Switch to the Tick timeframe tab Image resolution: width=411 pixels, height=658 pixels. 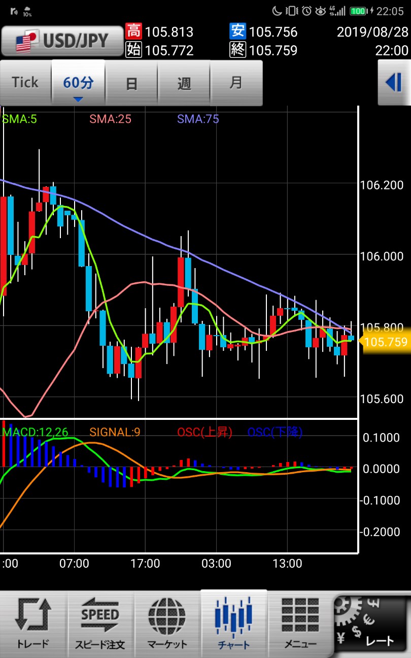point(25,82)
